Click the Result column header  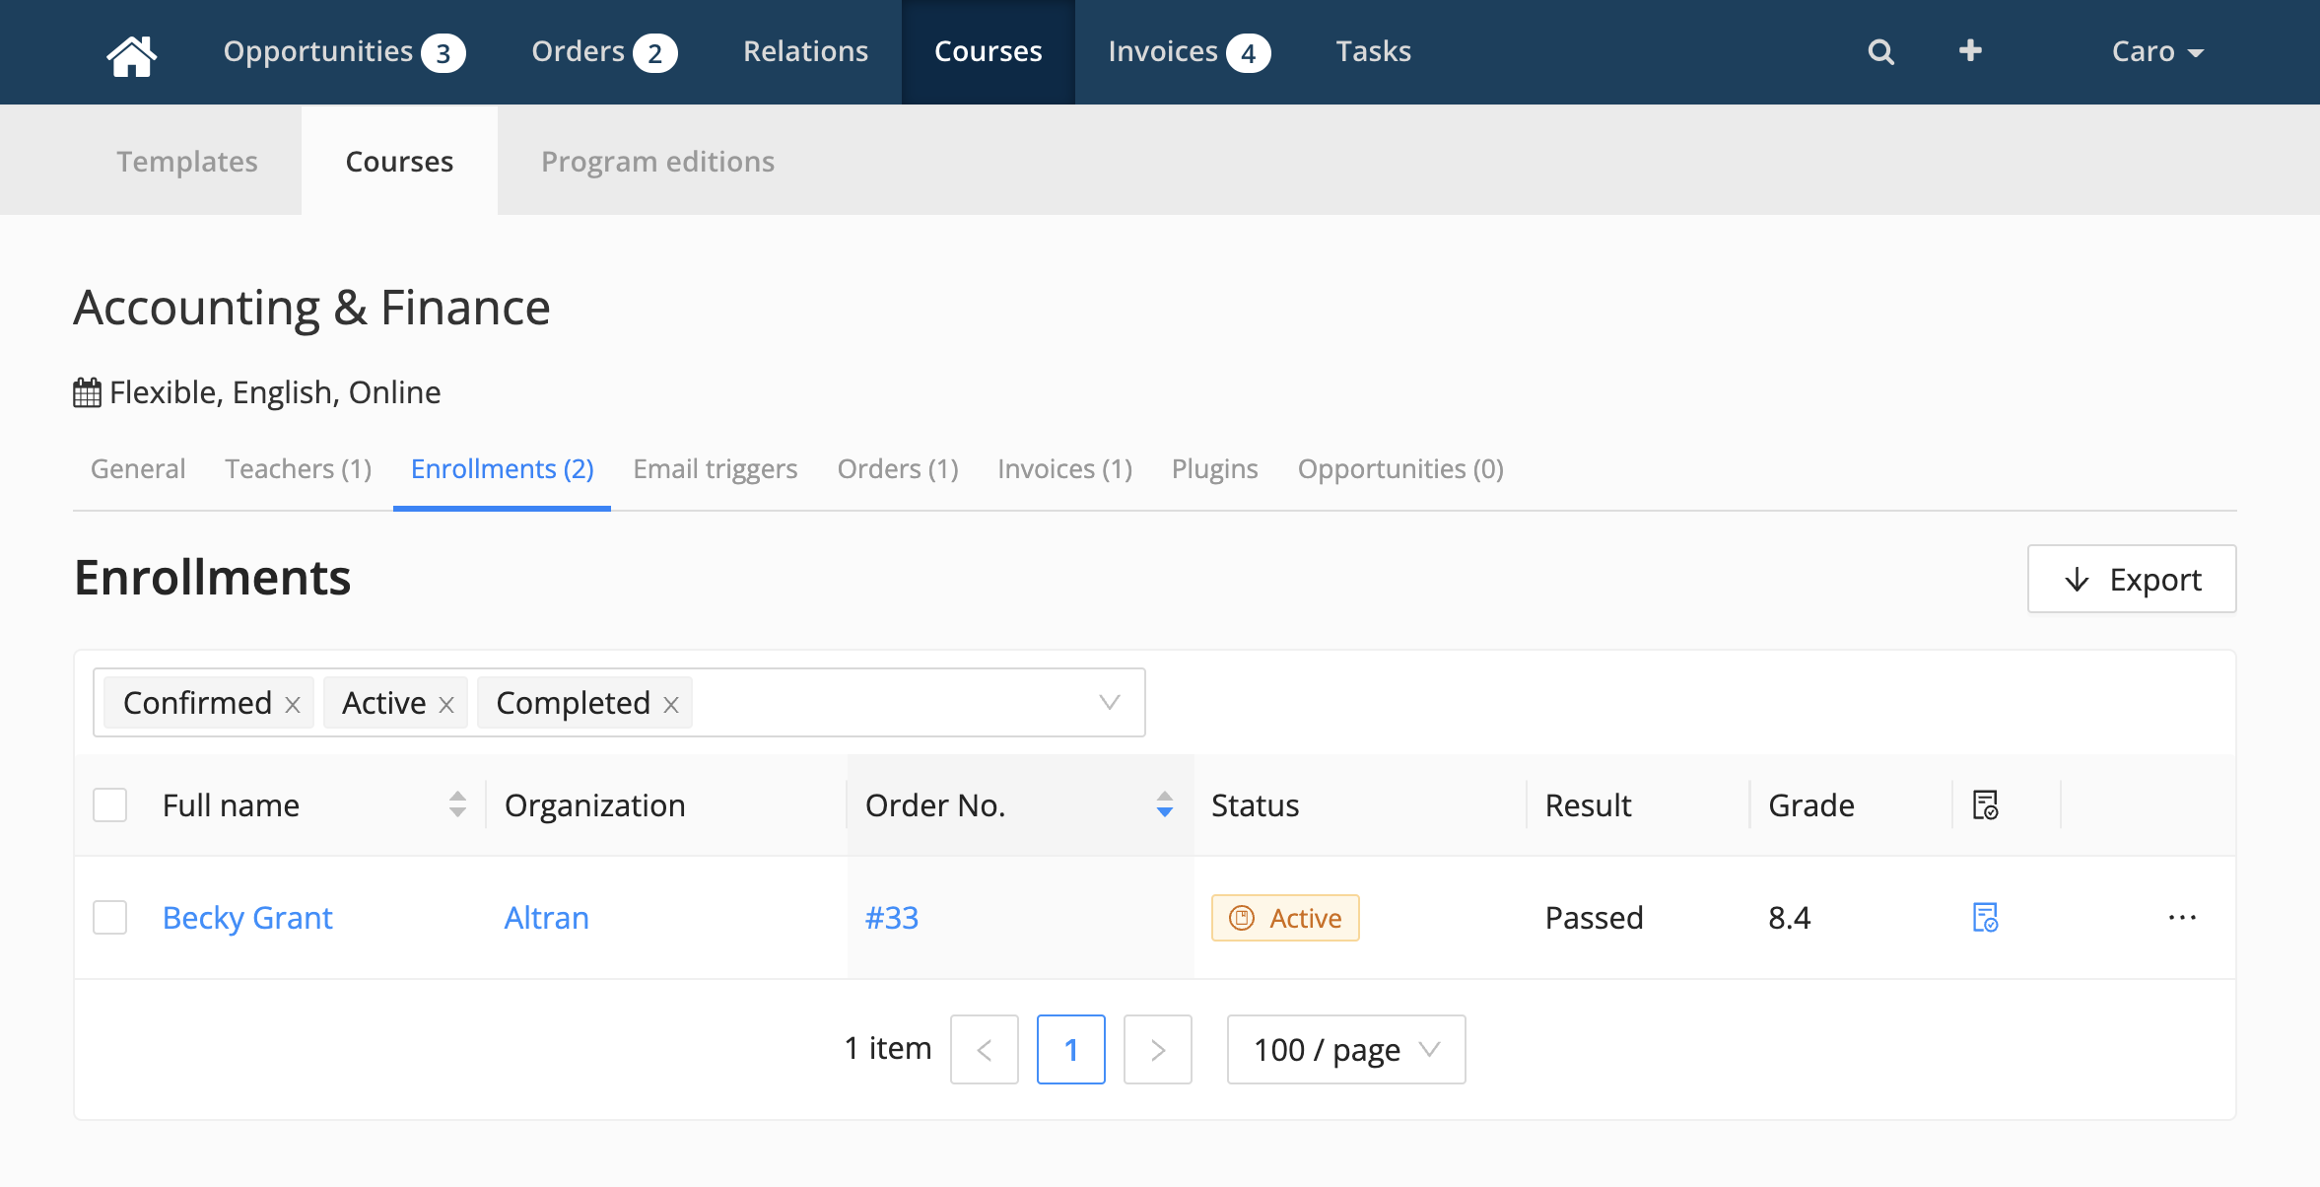coord(1588,805)
